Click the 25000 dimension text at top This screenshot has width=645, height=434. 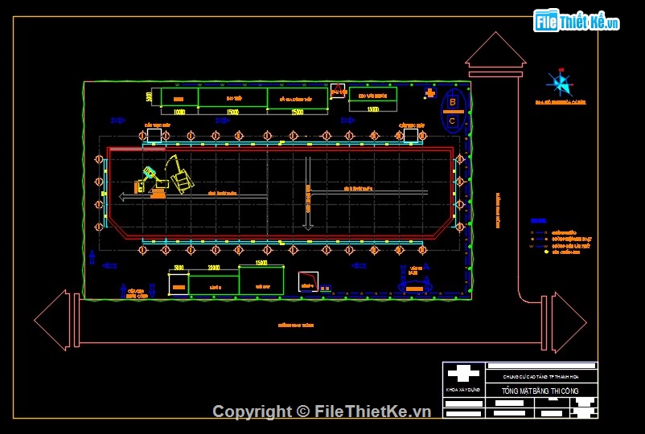point(297,113)
